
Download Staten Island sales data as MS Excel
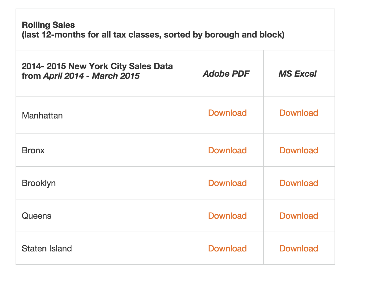[299, 248]
